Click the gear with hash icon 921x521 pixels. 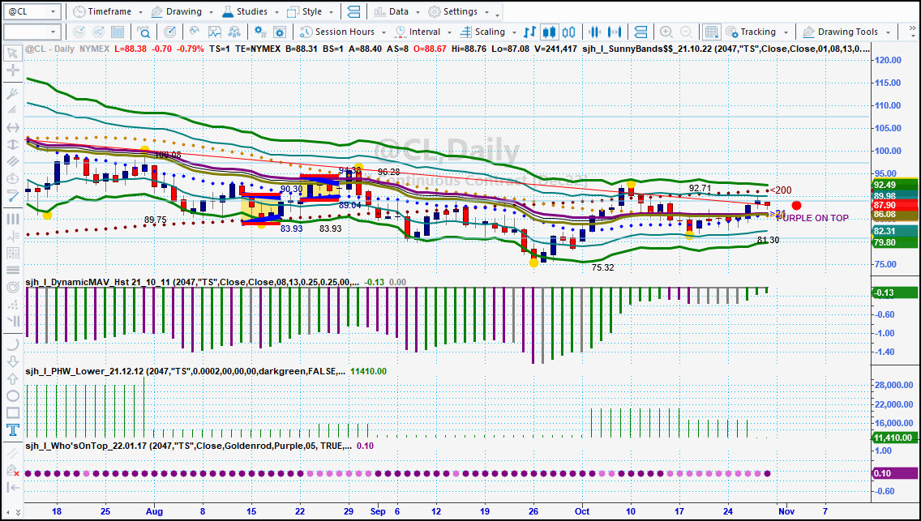point(259,32)
